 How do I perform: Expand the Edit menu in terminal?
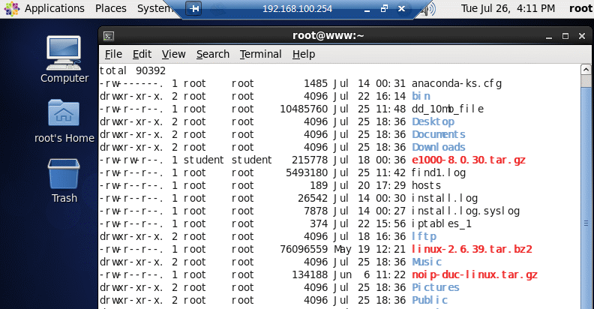tap(142, 54)
